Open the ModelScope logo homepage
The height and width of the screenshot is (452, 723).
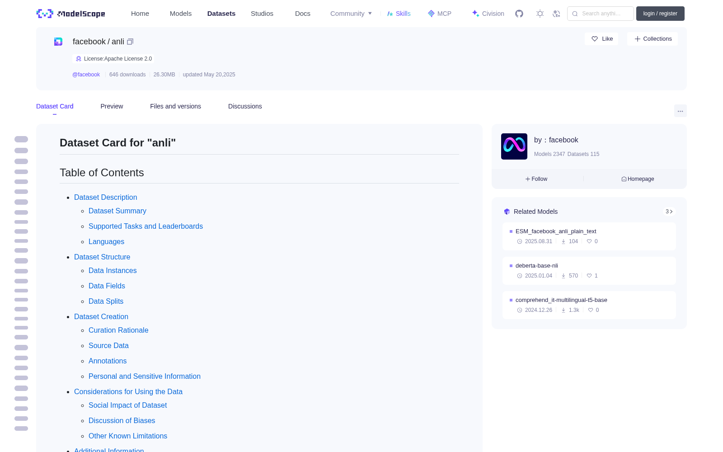[x=70, y=14]
